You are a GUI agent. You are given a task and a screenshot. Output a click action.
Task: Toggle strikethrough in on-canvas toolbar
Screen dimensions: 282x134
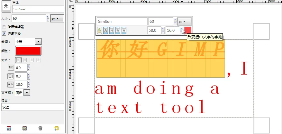pyautogui.click(x=124, y=30)
